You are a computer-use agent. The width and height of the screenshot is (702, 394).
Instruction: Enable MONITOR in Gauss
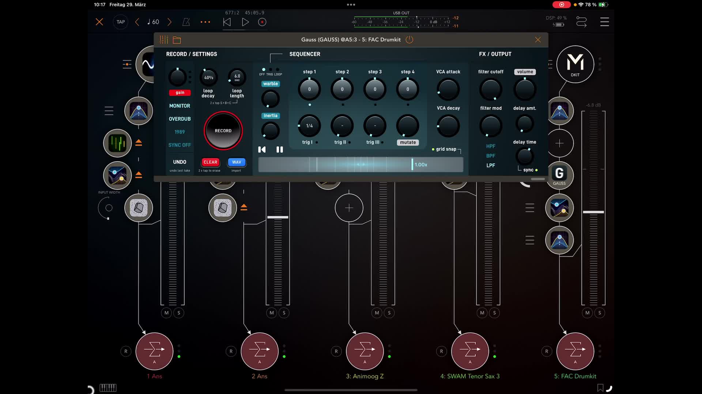[180, 106]
